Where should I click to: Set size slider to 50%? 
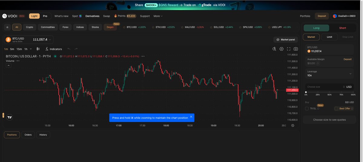point(329,92)
